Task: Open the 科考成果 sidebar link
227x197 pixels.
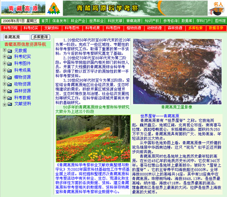Action: tap(23, 70)
